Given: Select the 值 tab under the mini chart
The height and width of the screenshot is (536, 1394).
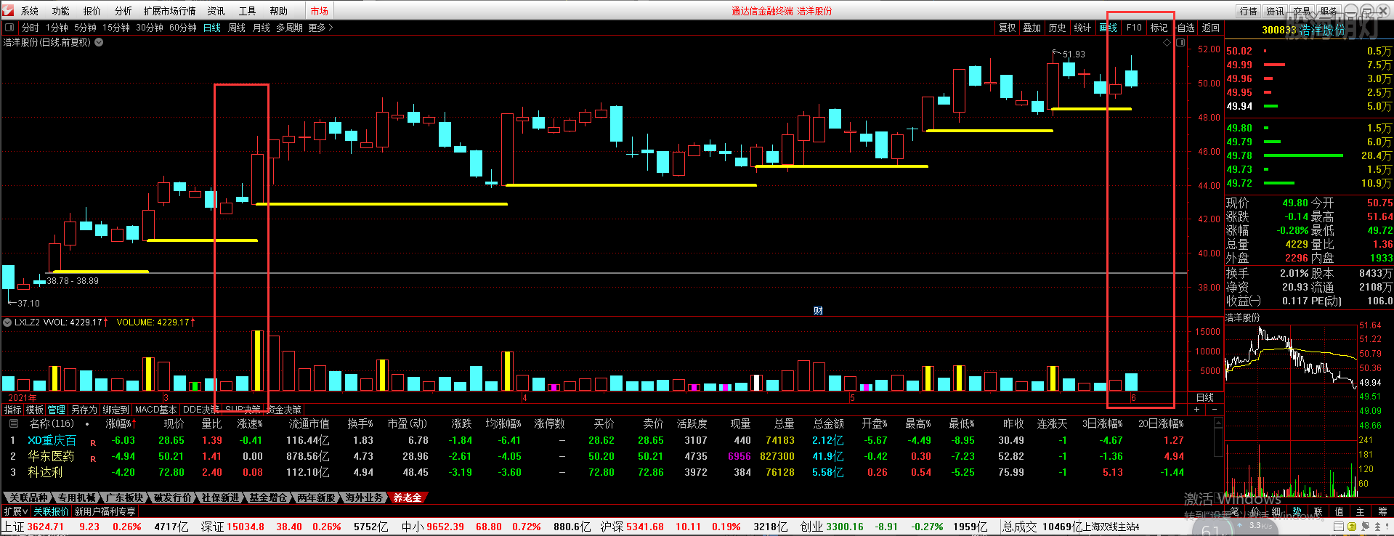Looking at the screenshot, I should point(1339,511).
